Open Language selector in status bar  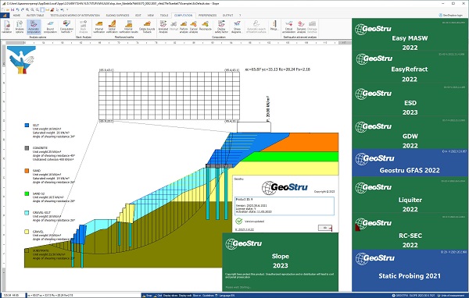225,296
